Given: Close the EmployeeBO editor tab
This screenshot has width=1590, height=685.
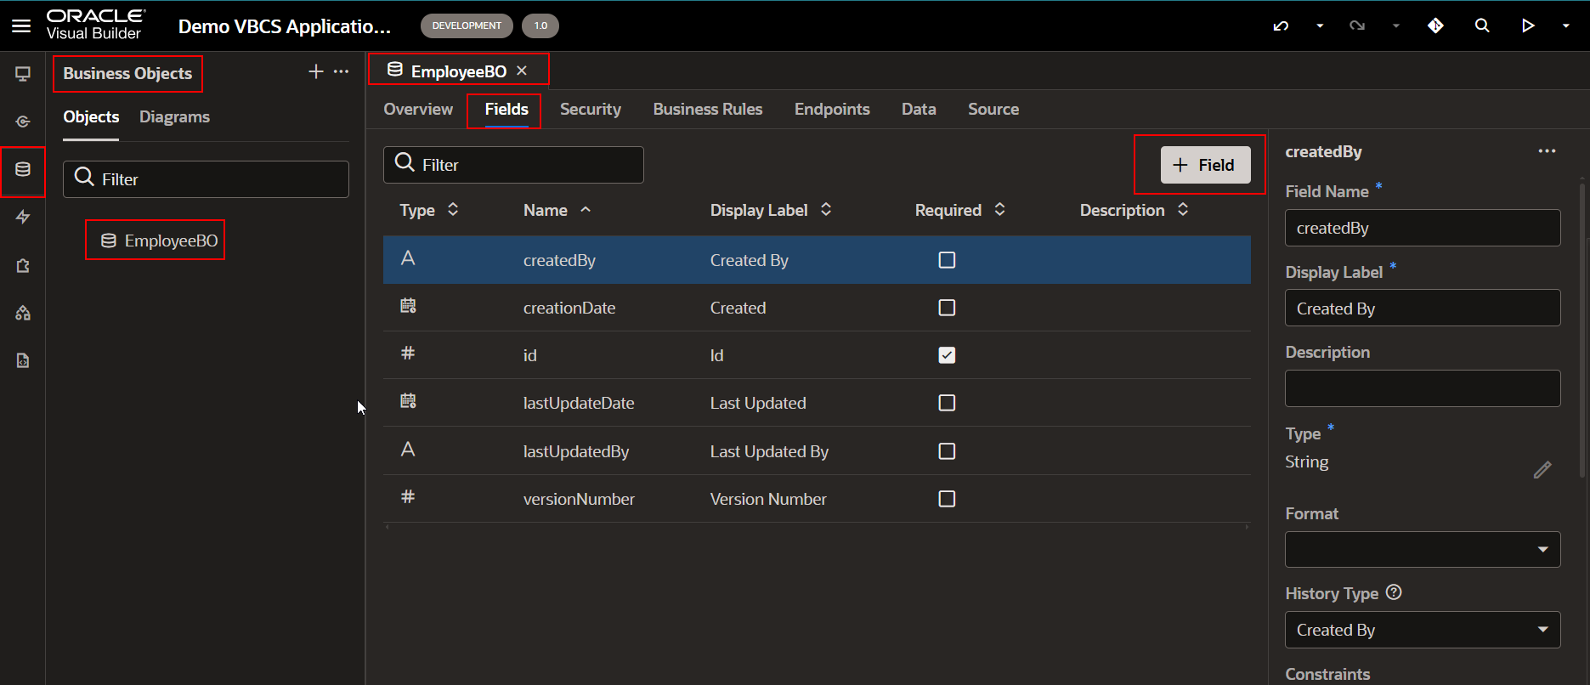Looking at the screenshot, I should (522, 71).
